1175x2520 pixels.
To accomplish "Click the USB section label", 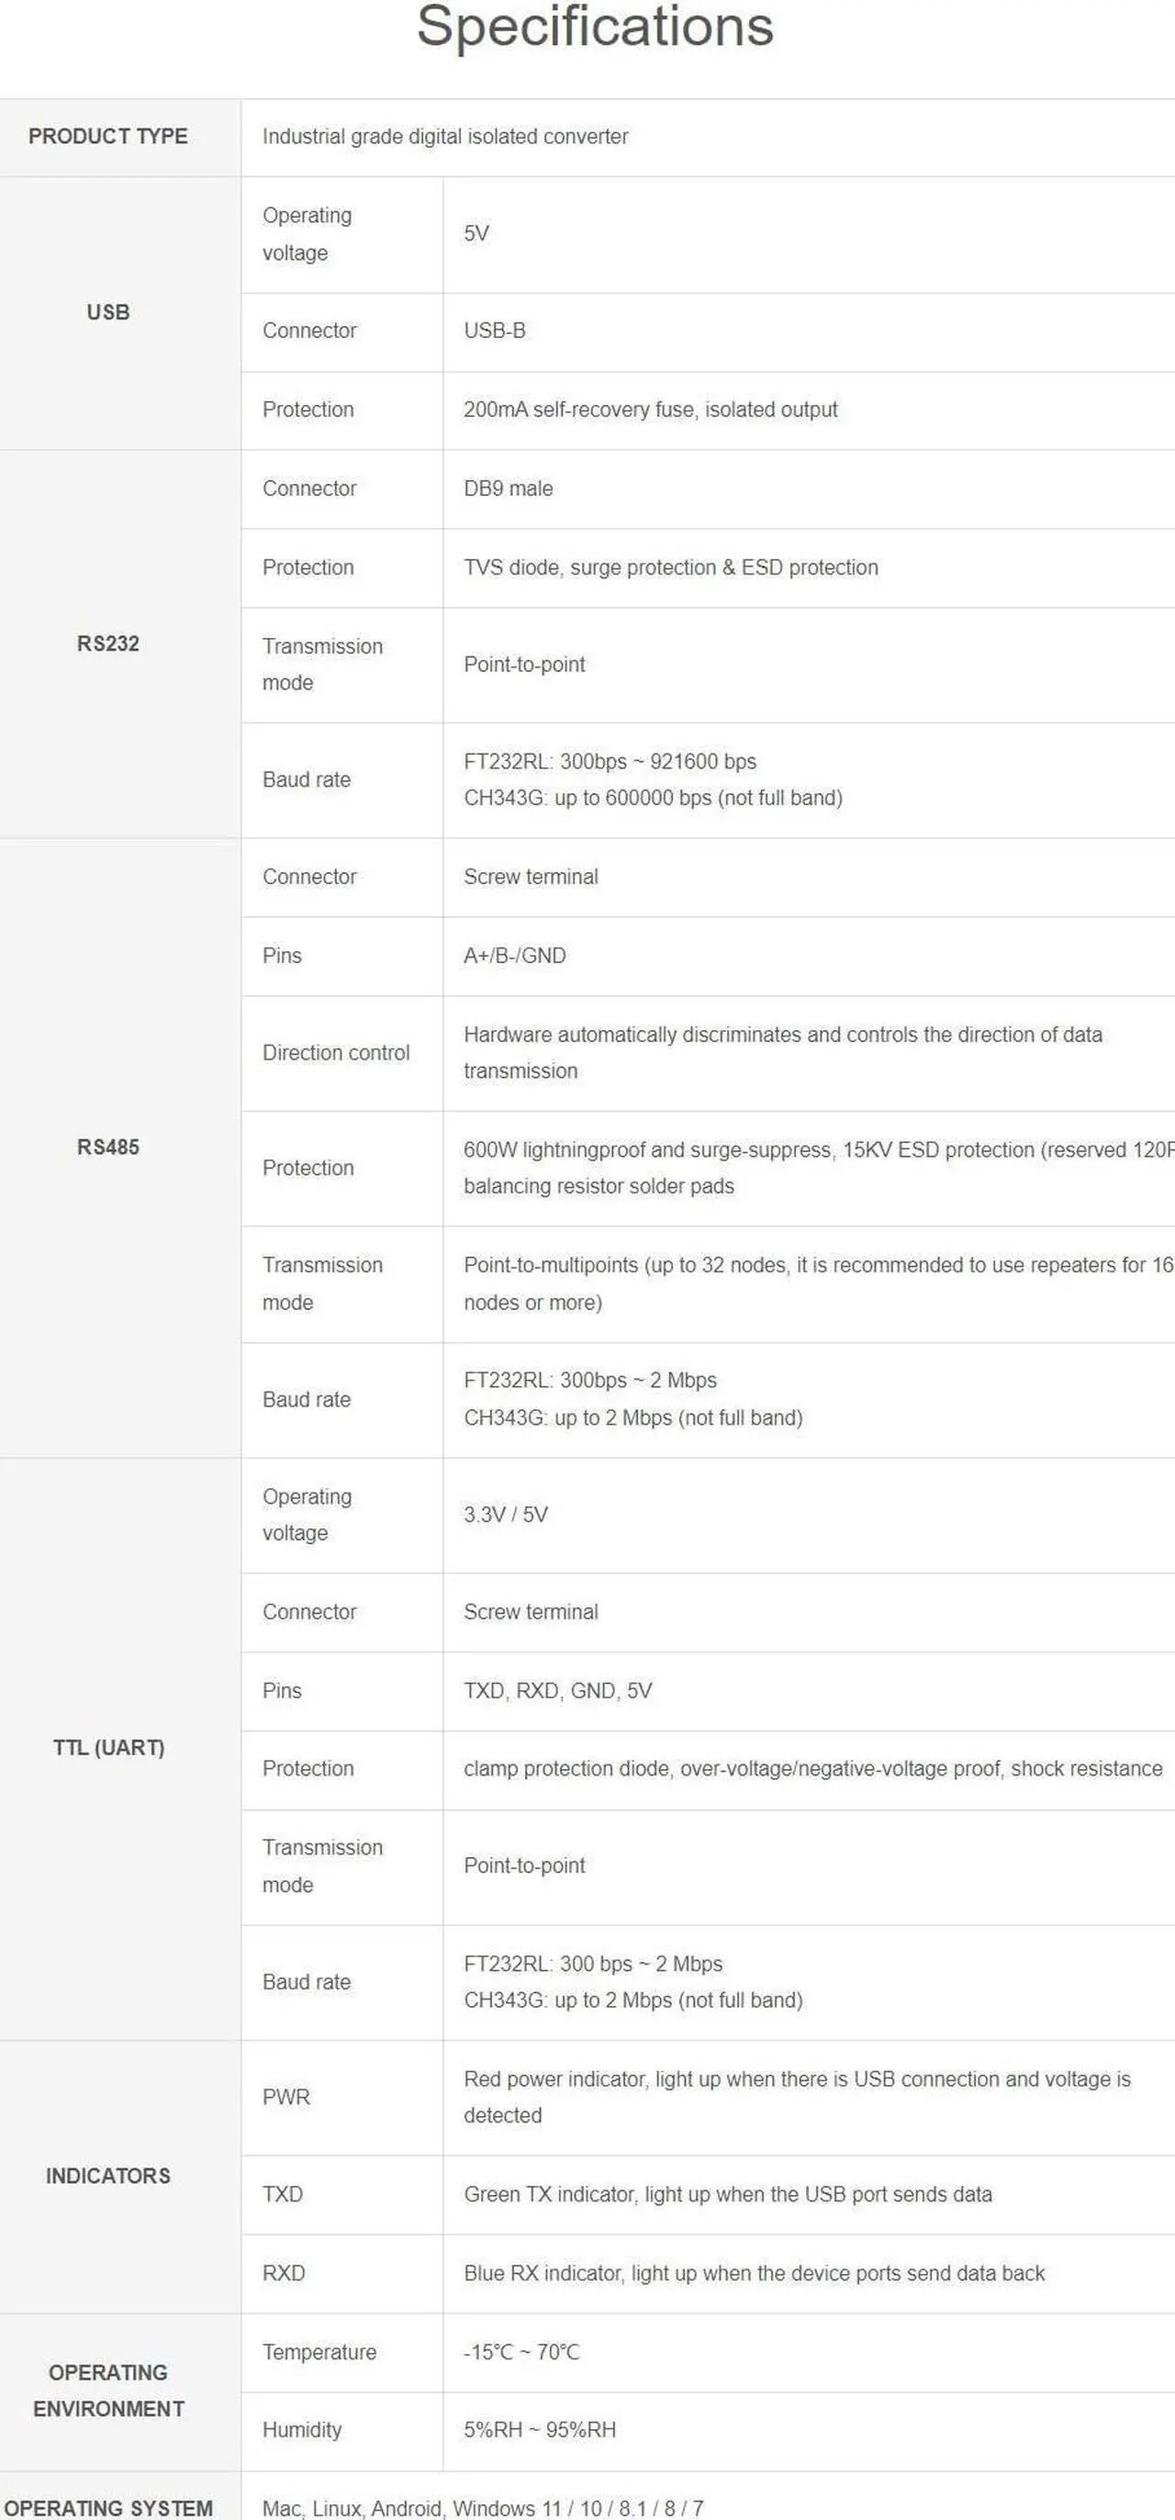I will pos(107,312).
